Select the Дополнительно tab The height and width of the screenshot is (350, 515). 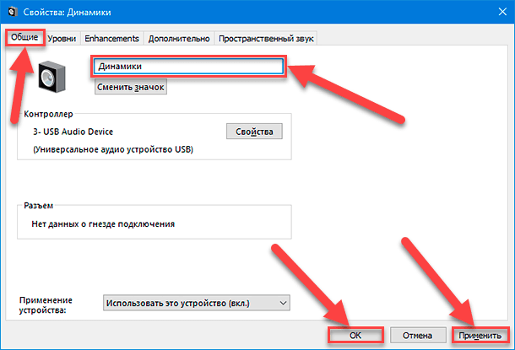click(180, 39)
